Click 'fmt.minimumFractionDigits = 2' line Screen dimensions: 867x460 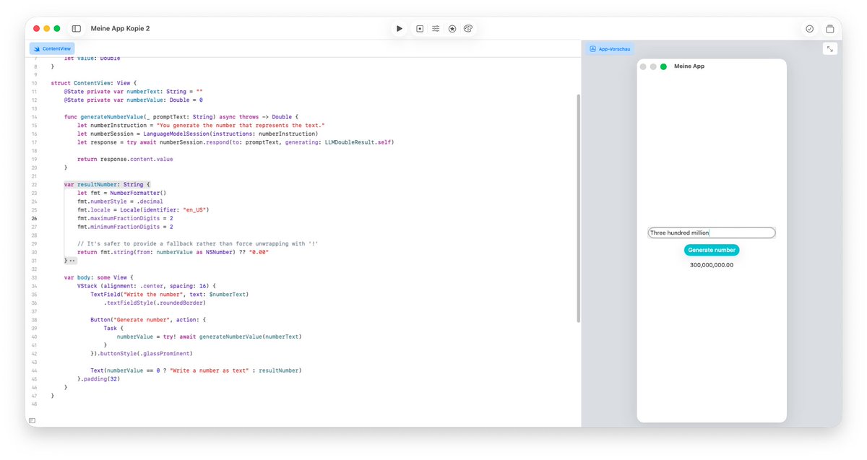pos(125,227)
